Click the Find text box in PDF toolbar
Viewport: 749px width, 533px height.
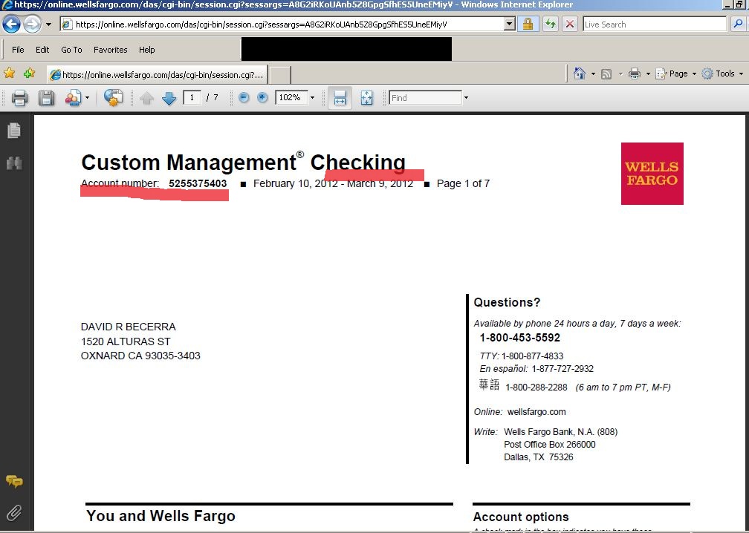click(425, 98)
